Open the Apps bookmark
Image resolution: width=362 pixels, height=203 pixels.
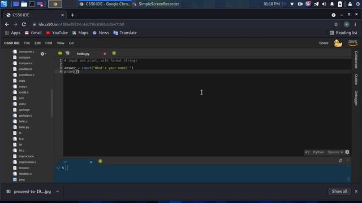(12, 33)
